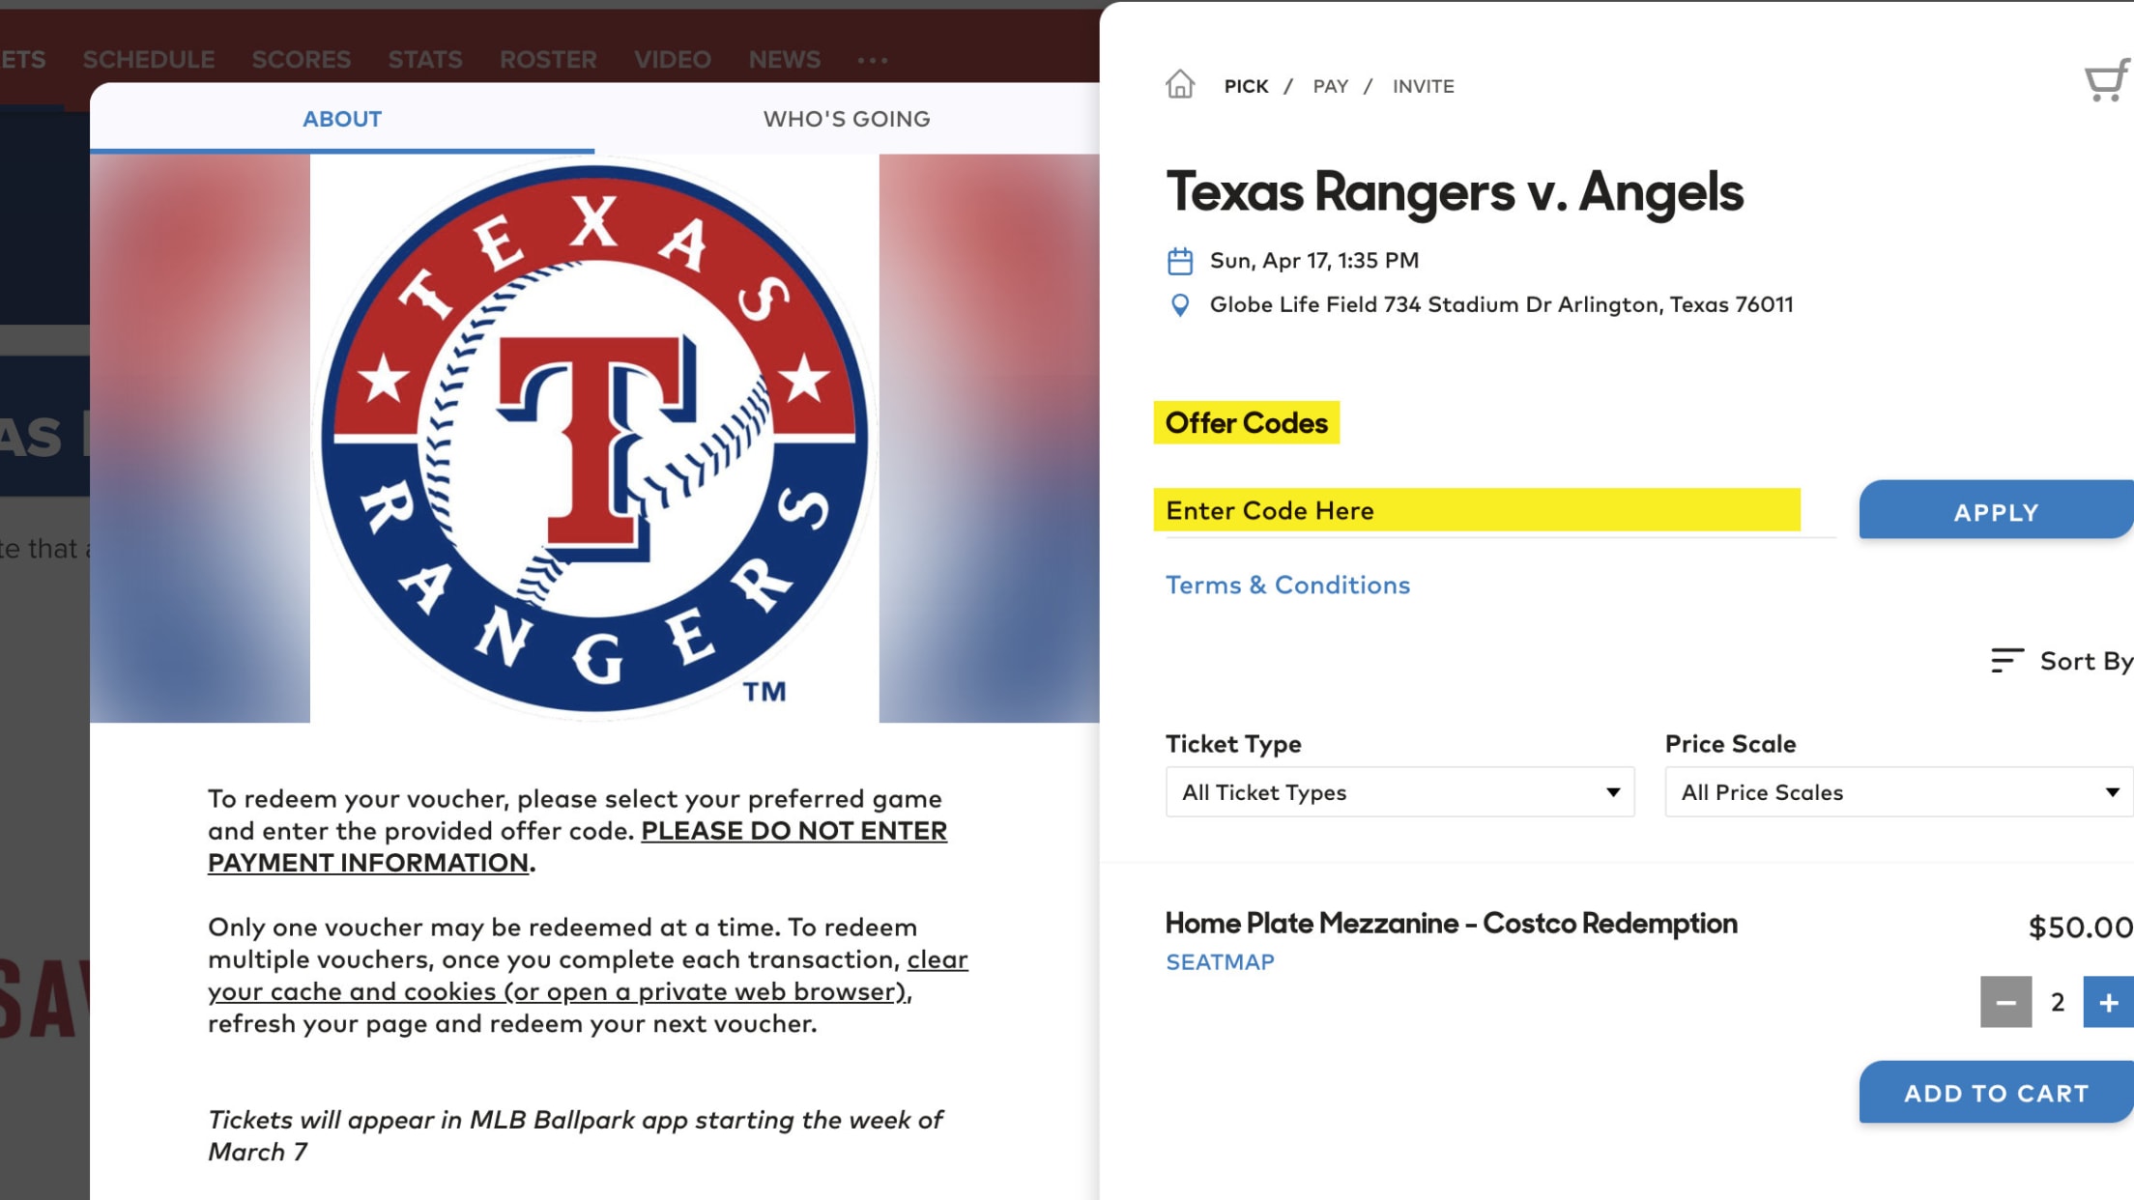Open Scores in the site navigation

302,60
